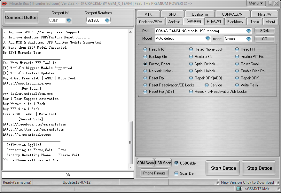The height and width of the screenshot is (193, 281).
Task: Click the USB Scan button
Action: (163, 163)
